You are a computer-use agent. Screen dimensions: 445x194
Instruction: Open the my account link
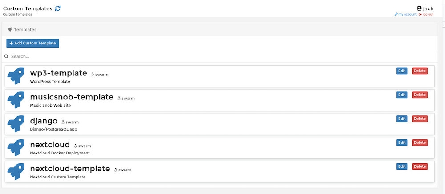[x=407, y=14]
